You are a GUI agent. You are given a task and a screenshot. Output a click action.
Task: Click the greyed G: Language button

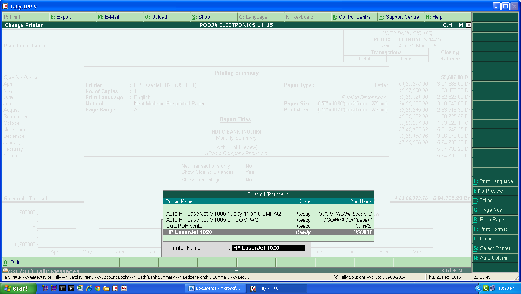tap(260, 17)
